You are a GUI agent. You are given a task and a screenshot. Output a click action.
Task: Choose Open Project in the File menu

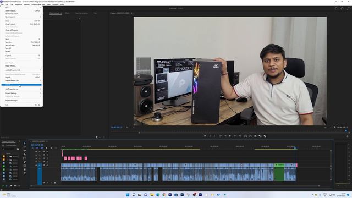point(21,10)
